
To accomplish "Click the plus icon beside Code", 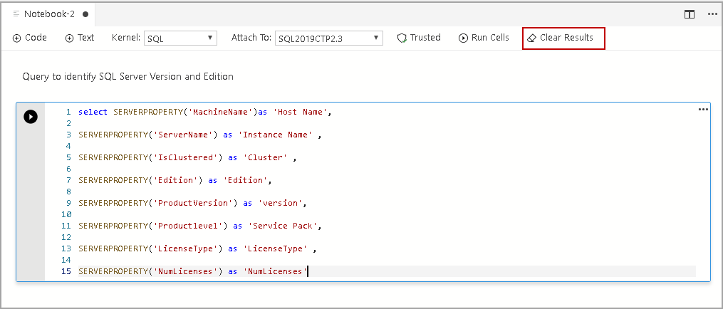I will 16,38.
